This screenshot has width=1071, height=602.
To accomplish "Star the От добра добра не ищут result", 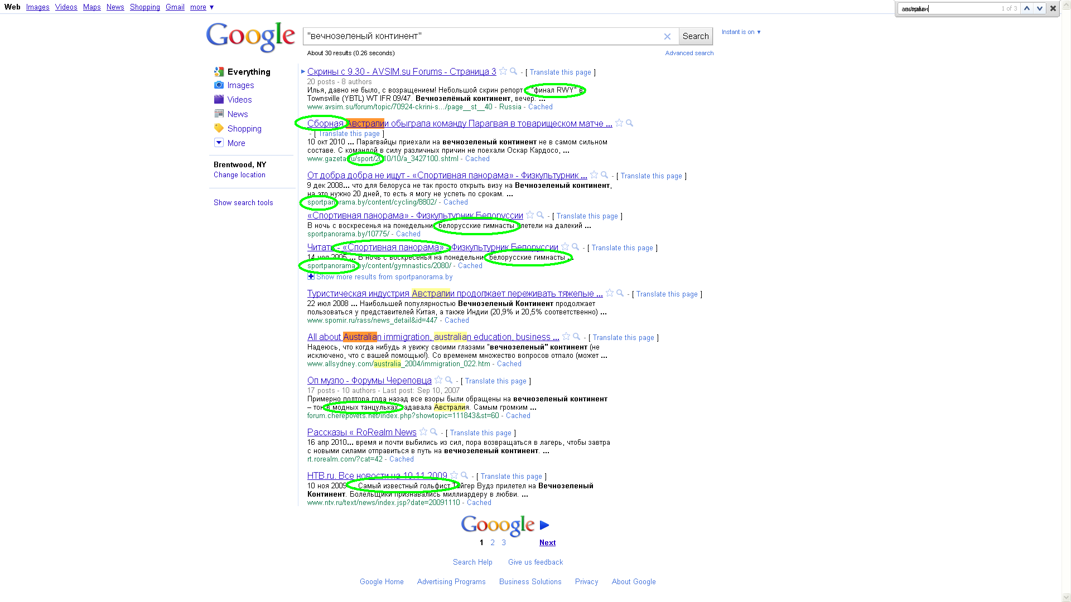I will [x=594, y=175].
